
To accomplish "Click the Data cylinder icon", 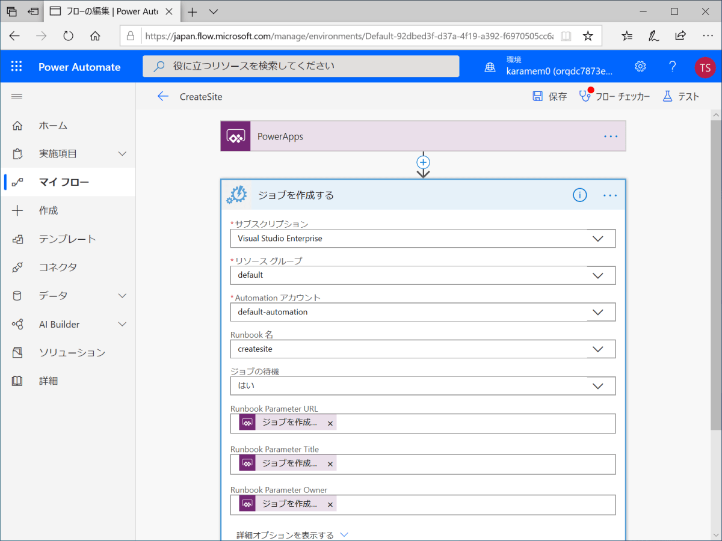I will (x=17, y=296).
